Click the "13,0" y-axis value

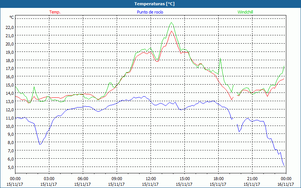pos(10,102)
